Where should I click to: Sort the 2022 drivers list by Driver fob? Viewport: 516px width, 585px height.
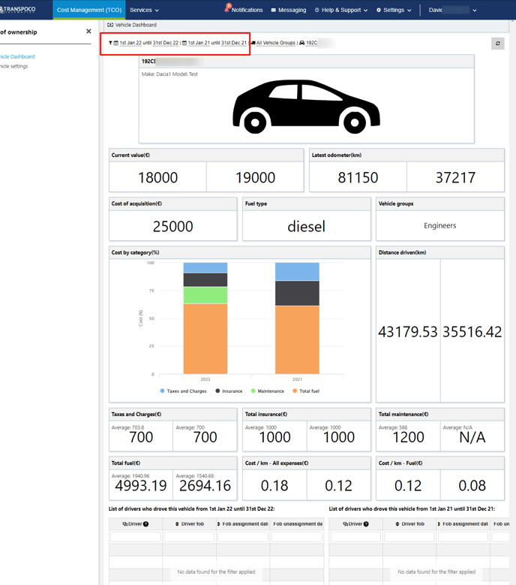click(177, 524)
